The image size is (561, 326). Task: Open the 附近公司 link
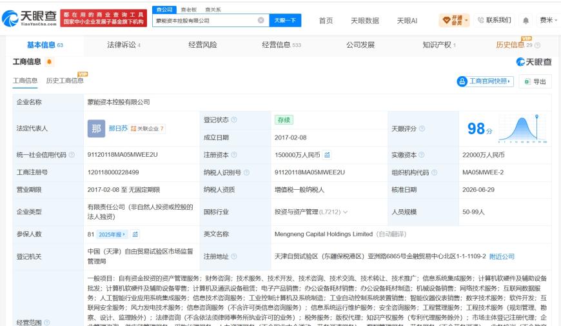pyautogui.click(x=502, y=256)
